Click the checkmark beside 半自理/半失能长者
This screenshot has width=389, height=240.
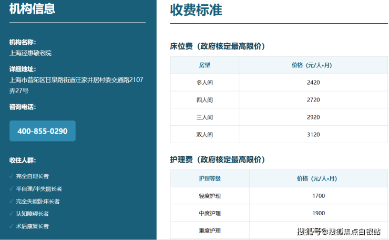[x=11, y=189]
